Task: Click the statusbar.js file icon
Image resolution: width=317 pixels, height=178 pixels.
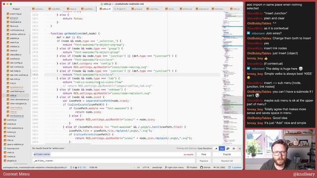Action: tap(8, 54)
